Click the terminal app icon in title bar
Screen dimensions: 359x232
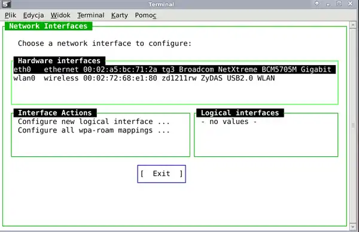6,4
